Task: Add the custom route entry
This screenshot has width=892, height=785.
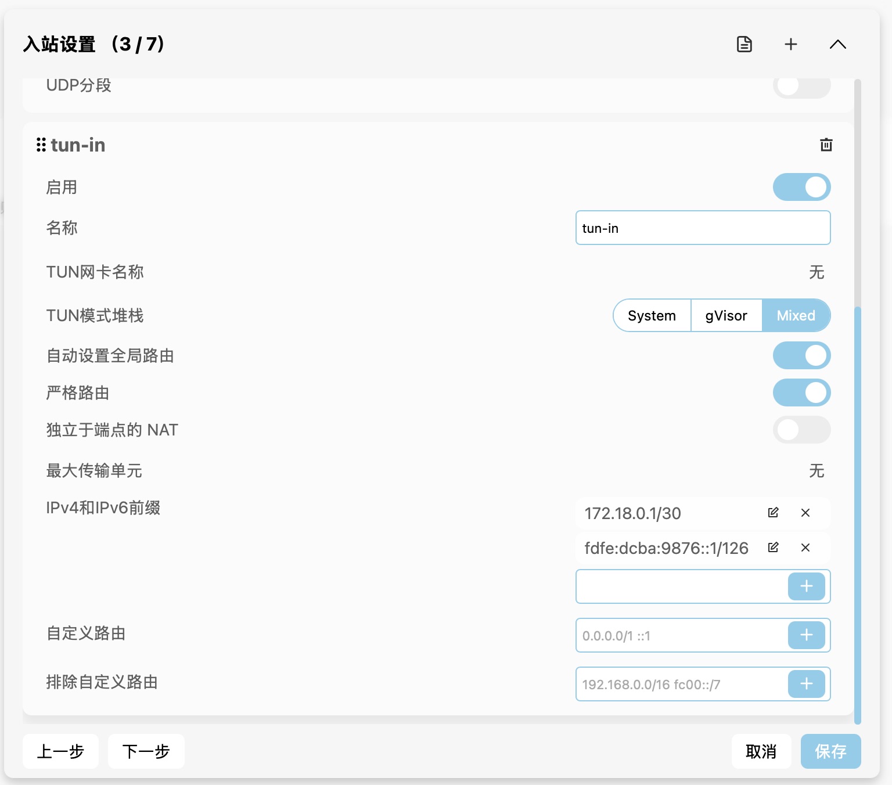Action: click(x=806, y=635)
